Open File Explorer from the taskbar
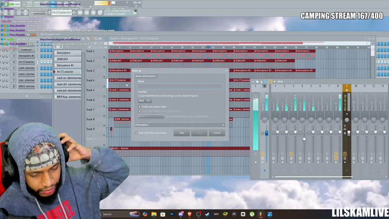 [154, 214]
